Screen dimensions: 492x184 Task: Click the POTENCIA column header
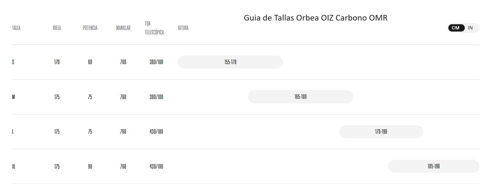tap(90, 28)
